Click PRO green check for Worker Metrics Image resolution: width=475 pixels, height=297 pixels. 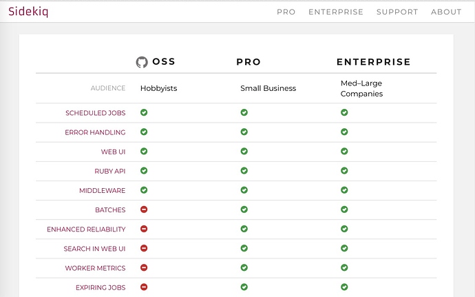coord(244,268)
